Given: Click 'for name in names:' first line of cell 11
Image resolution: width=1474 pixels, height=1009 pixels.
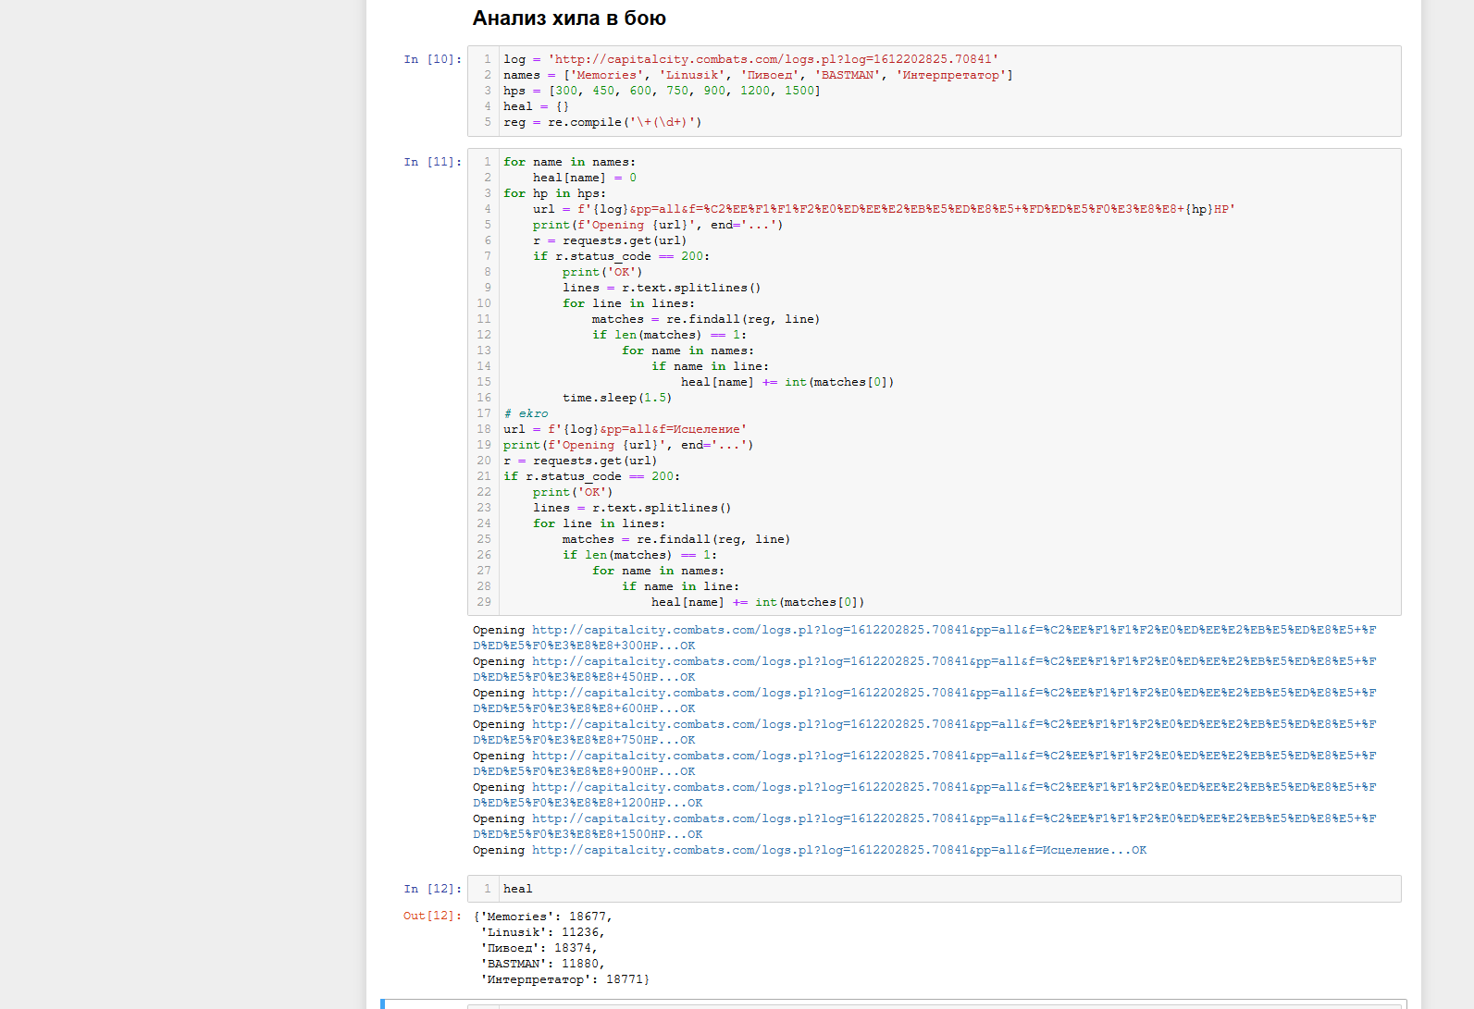Looking at the screenshot, I should pos(569,162).
